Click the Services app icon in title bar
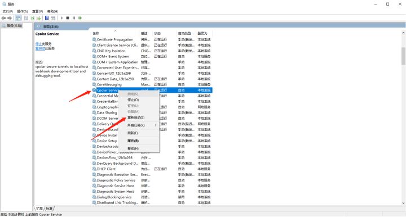 point(4,4)
